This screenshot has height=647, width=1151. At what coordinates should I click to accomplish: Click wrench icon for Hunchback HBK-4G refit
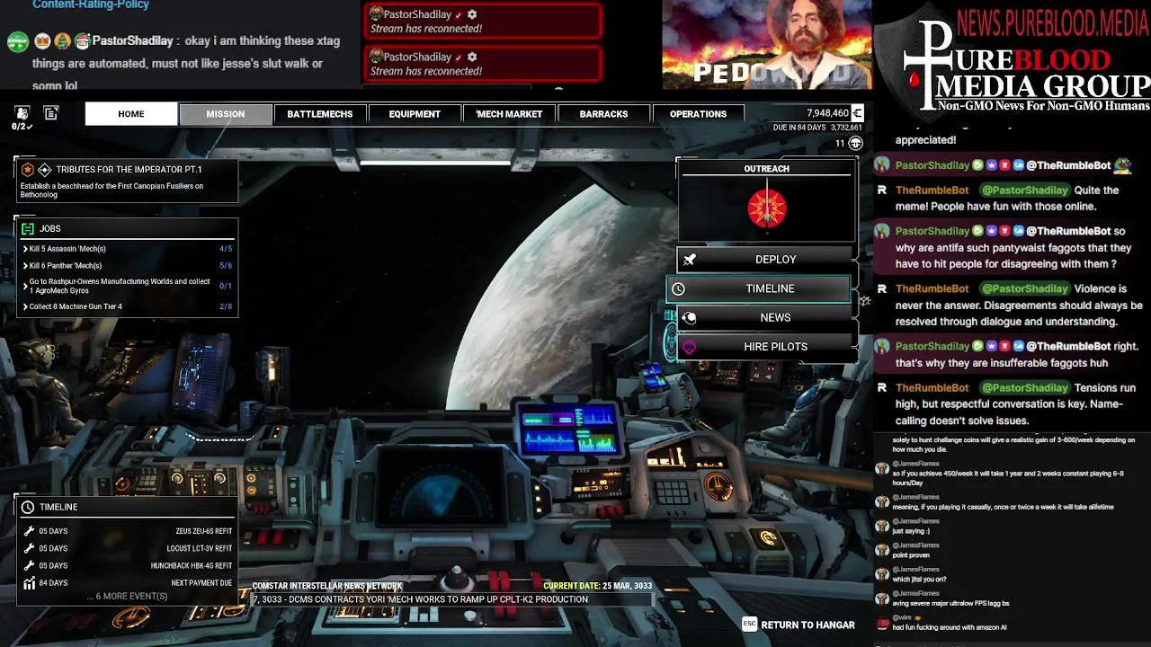[29, 565]
